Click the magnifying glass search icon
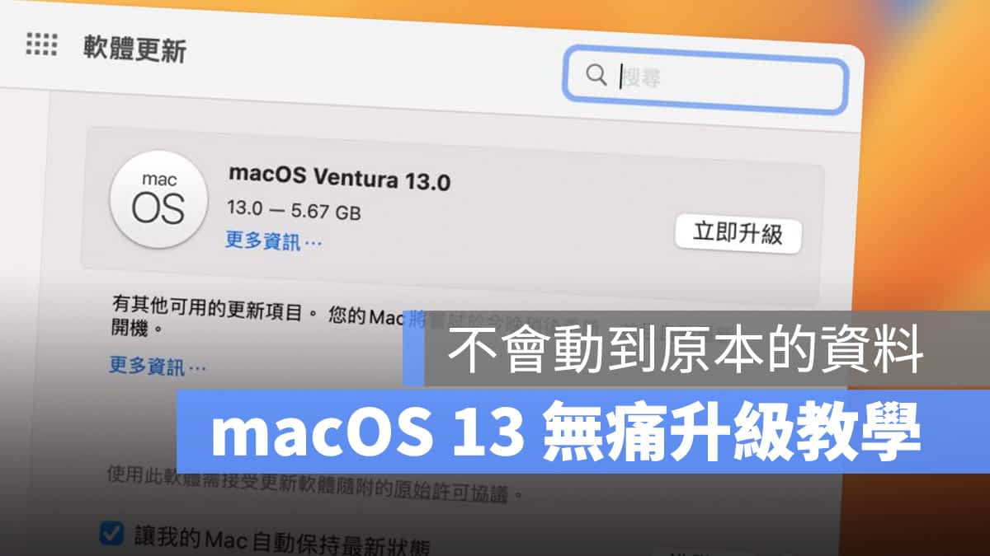 (596, 74)
